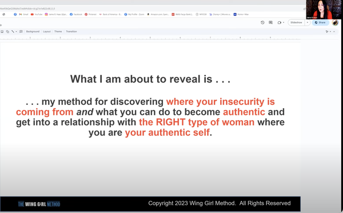Open the Transition panel
This screenshot has width=343, height=213.
71,31
